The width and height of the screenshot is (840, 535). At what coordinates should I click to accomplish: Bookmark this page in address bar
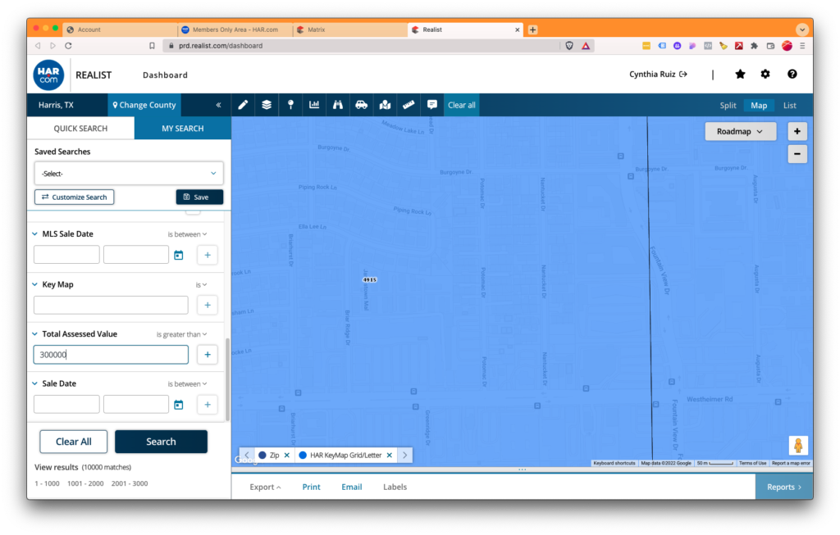click(152, 46)
